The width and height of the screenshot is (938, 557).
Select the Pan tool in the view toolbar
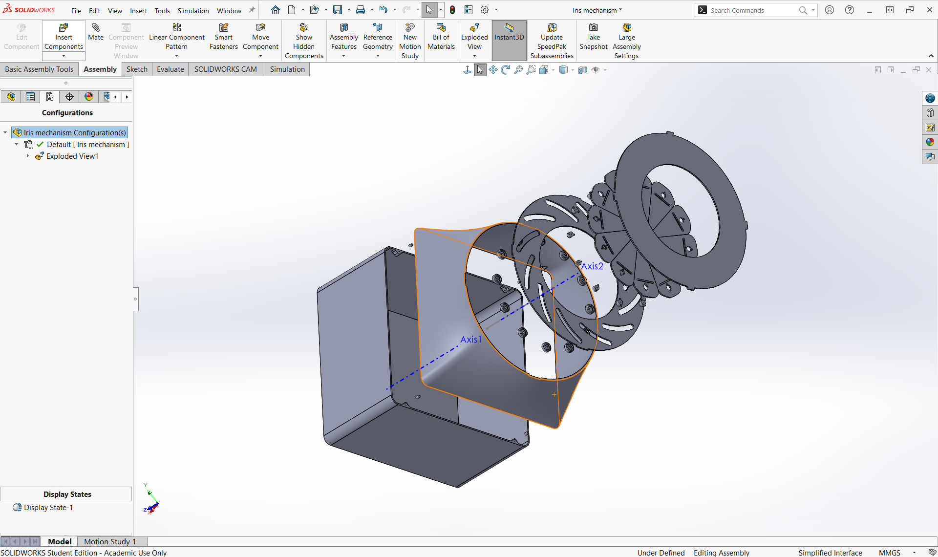[x=493, y=70]
